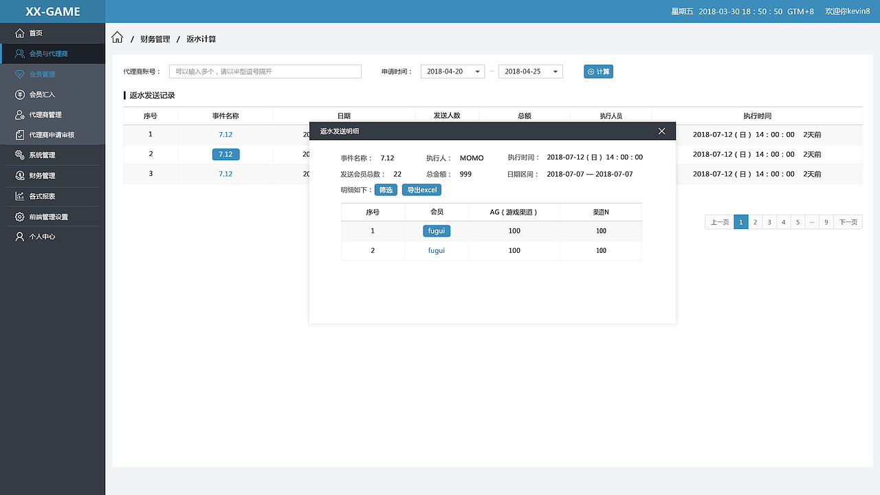Screen dimensions: 880x495
Task: Open 系统管理 in the sidebar
Action: click(x=52, y=155)
